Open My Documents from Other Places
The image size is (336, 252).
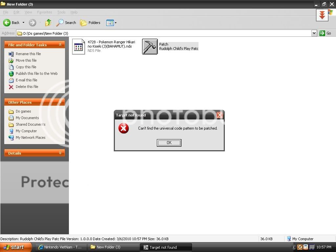pyautogui.click(x=27, y=118)
